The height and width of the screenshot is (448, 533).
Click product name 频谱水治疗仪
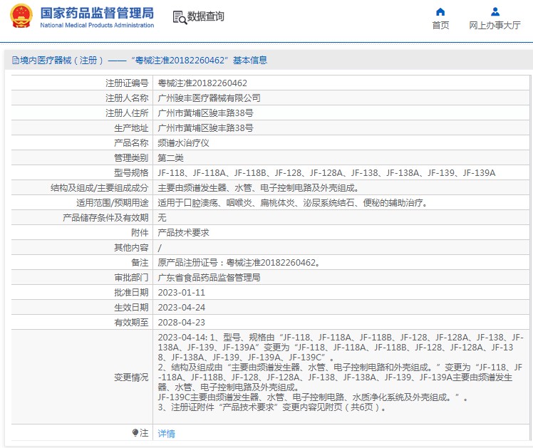pyautogui.click(x=183, y=143)
